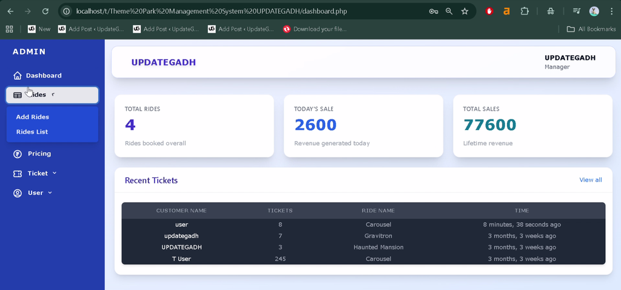Select Rides List from the submenu
The width and height of the screenshot is (621, 290).
pos(32,132)
